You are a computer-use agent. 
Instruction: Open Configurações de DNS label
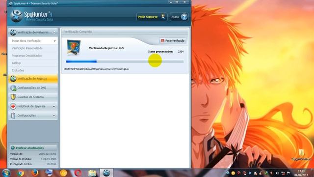pyautogui.click(x=31, y=88)
